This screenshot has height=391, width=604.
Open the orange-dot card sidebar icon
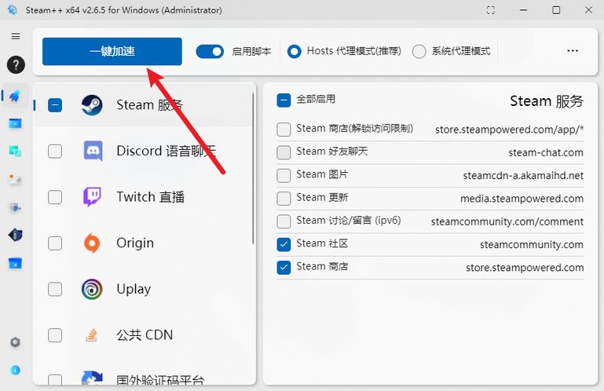click(15, 179)
